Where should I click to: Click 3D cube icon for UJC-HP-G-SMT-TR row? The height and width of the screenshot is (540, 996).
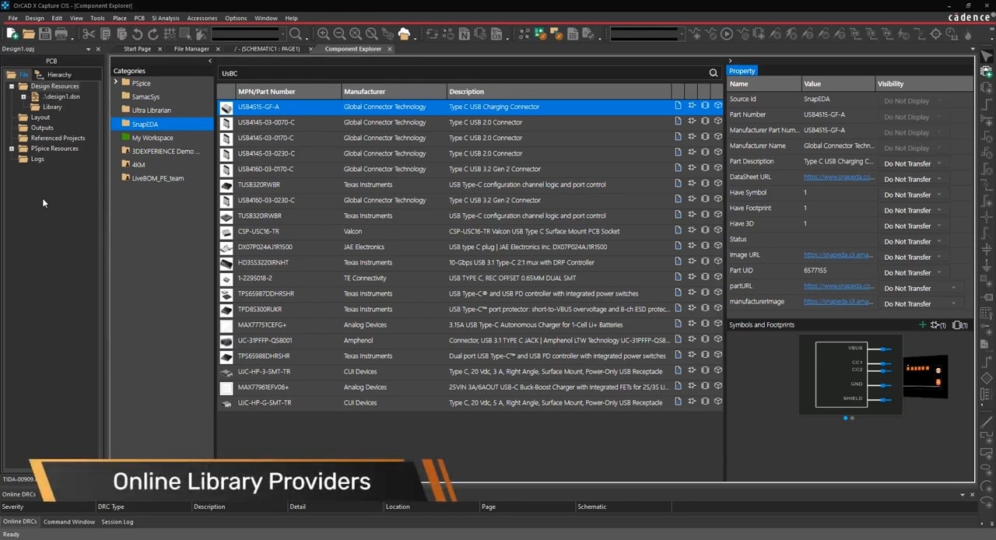point(717,402)
